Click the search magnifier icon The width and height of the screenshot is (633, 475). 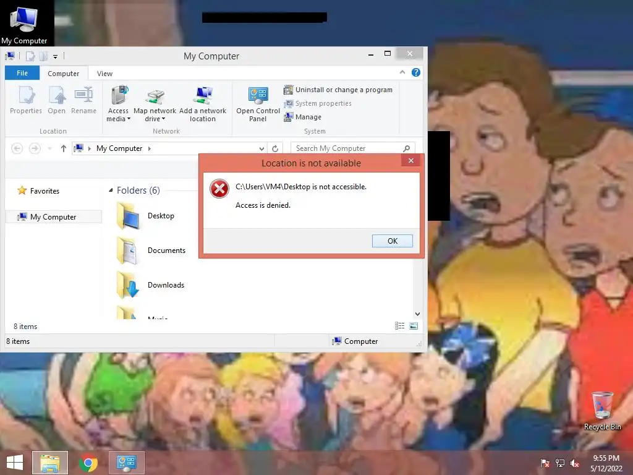click(x=407, y=148)
